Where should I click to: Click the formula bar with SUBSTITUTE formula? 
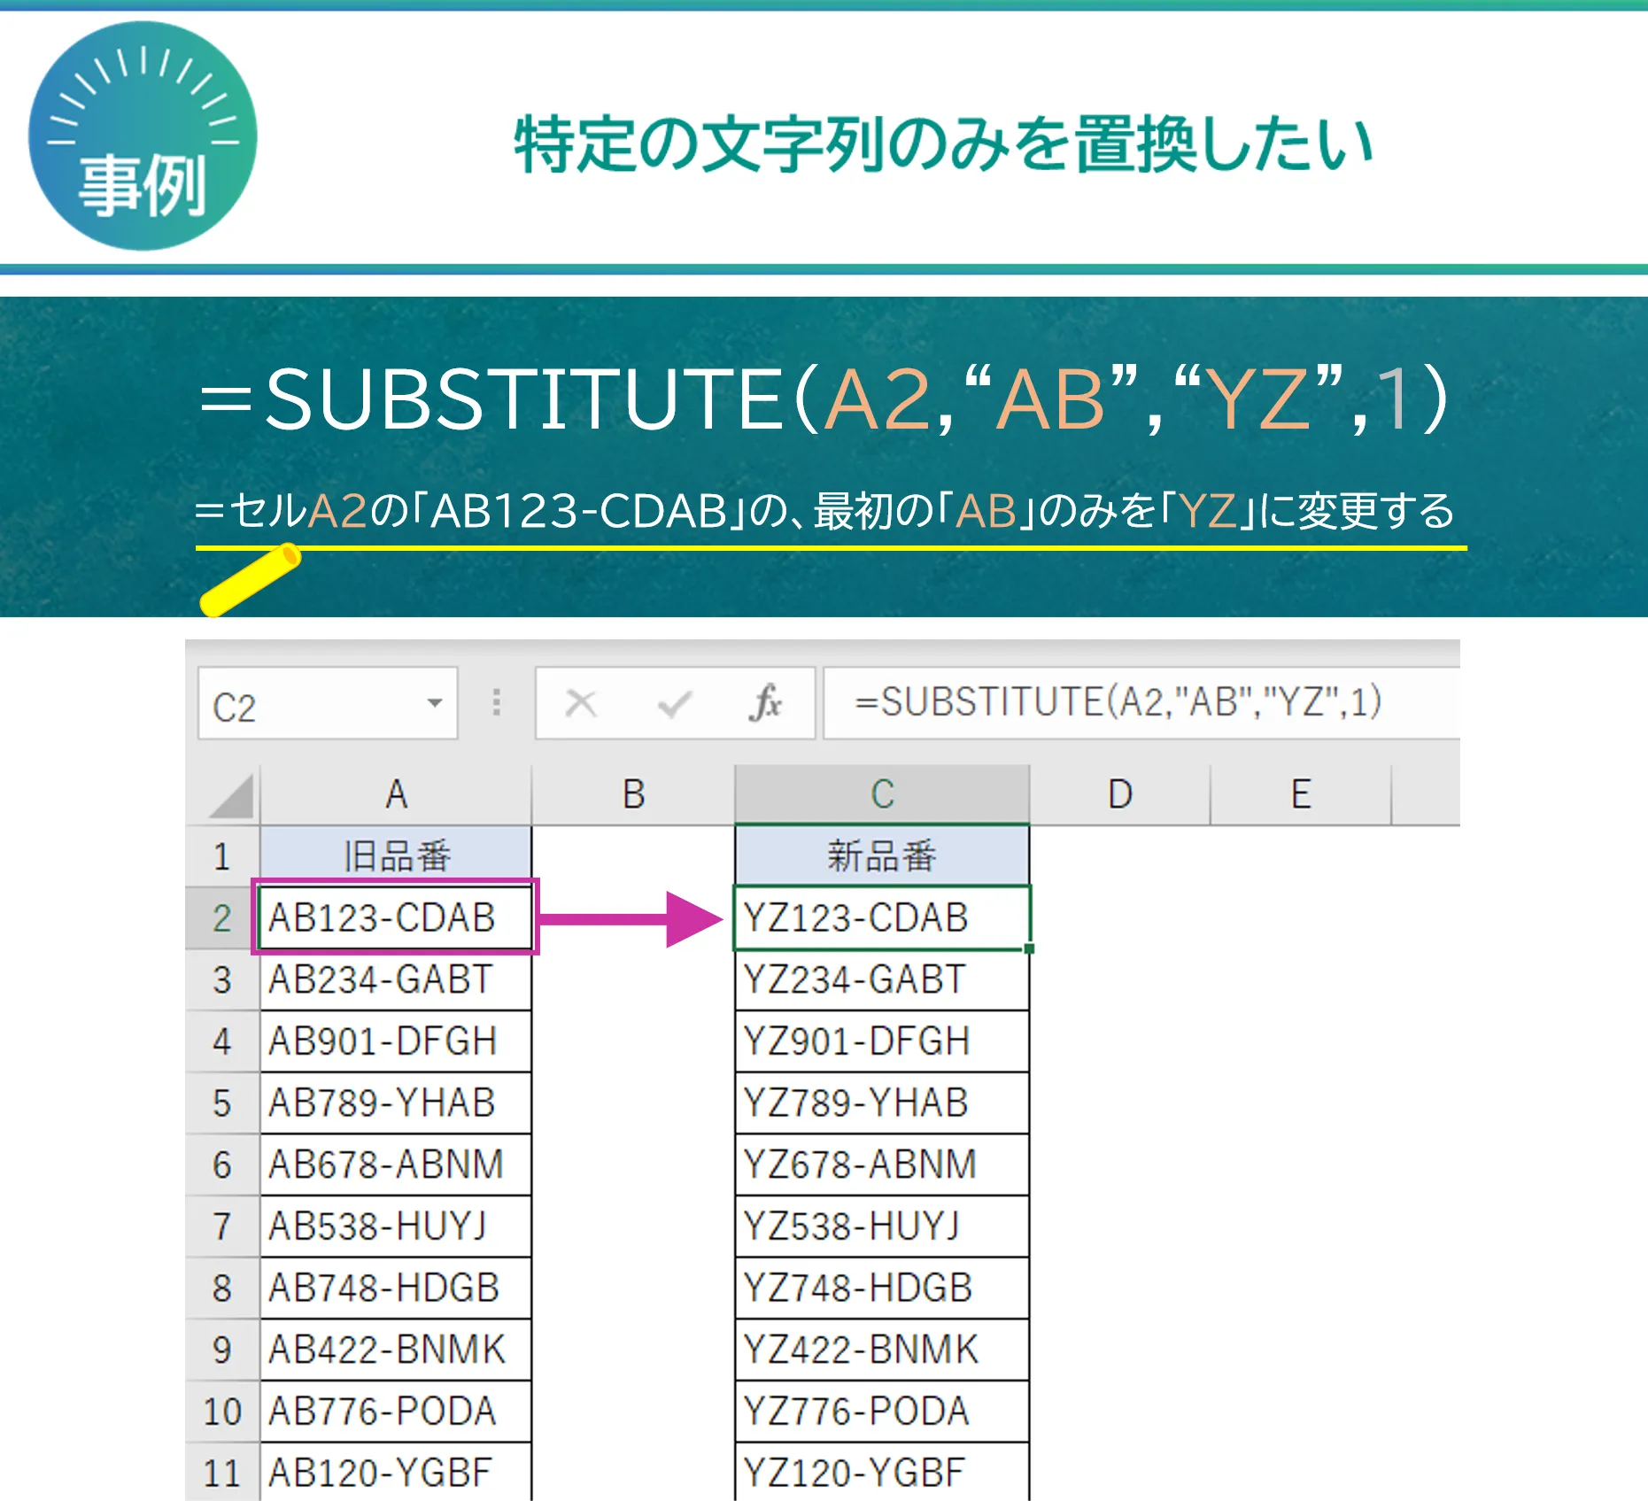pyautogui.click(x=1141, y=703)
